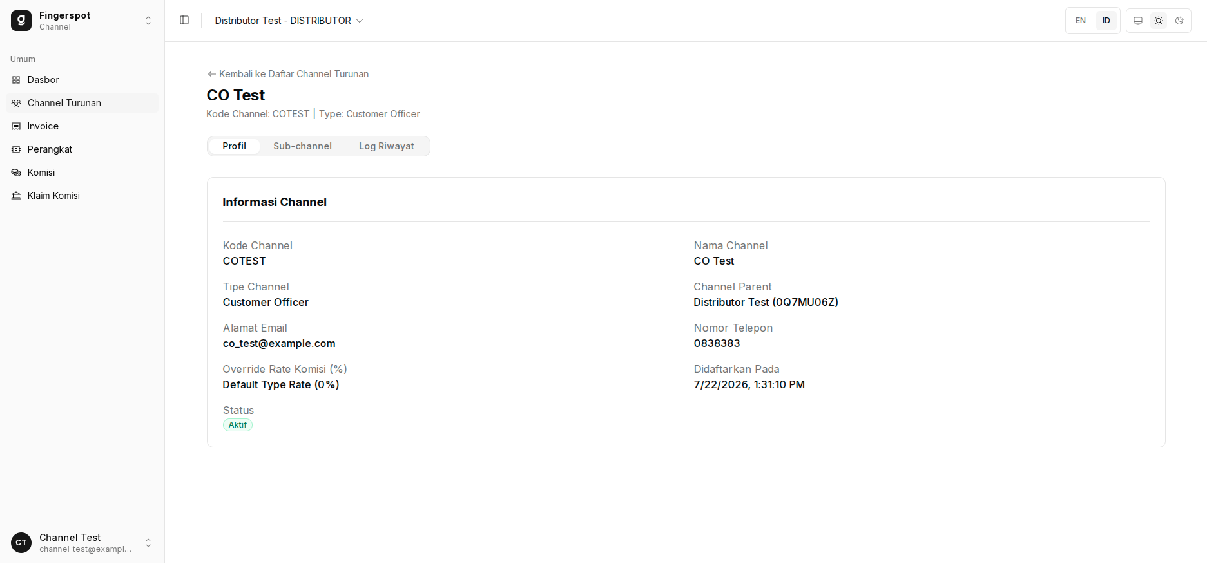Switch to light theme sun icon
The width and height of the screenshot is (1207, 564).
(1159, 21)
